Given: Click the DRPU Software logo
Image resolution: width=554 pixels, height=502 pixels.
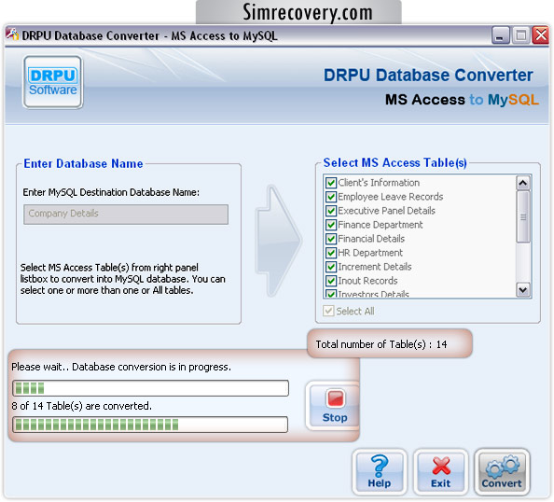Looking at the screenshot, I should tap(53, 82).
